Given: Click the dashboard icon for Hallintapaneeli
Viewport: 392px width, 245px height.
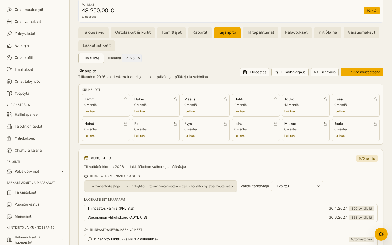Looking at the screenshot, I should [9, 115].
